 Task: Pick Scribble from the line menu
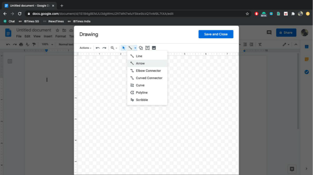(x=142, y=100)
